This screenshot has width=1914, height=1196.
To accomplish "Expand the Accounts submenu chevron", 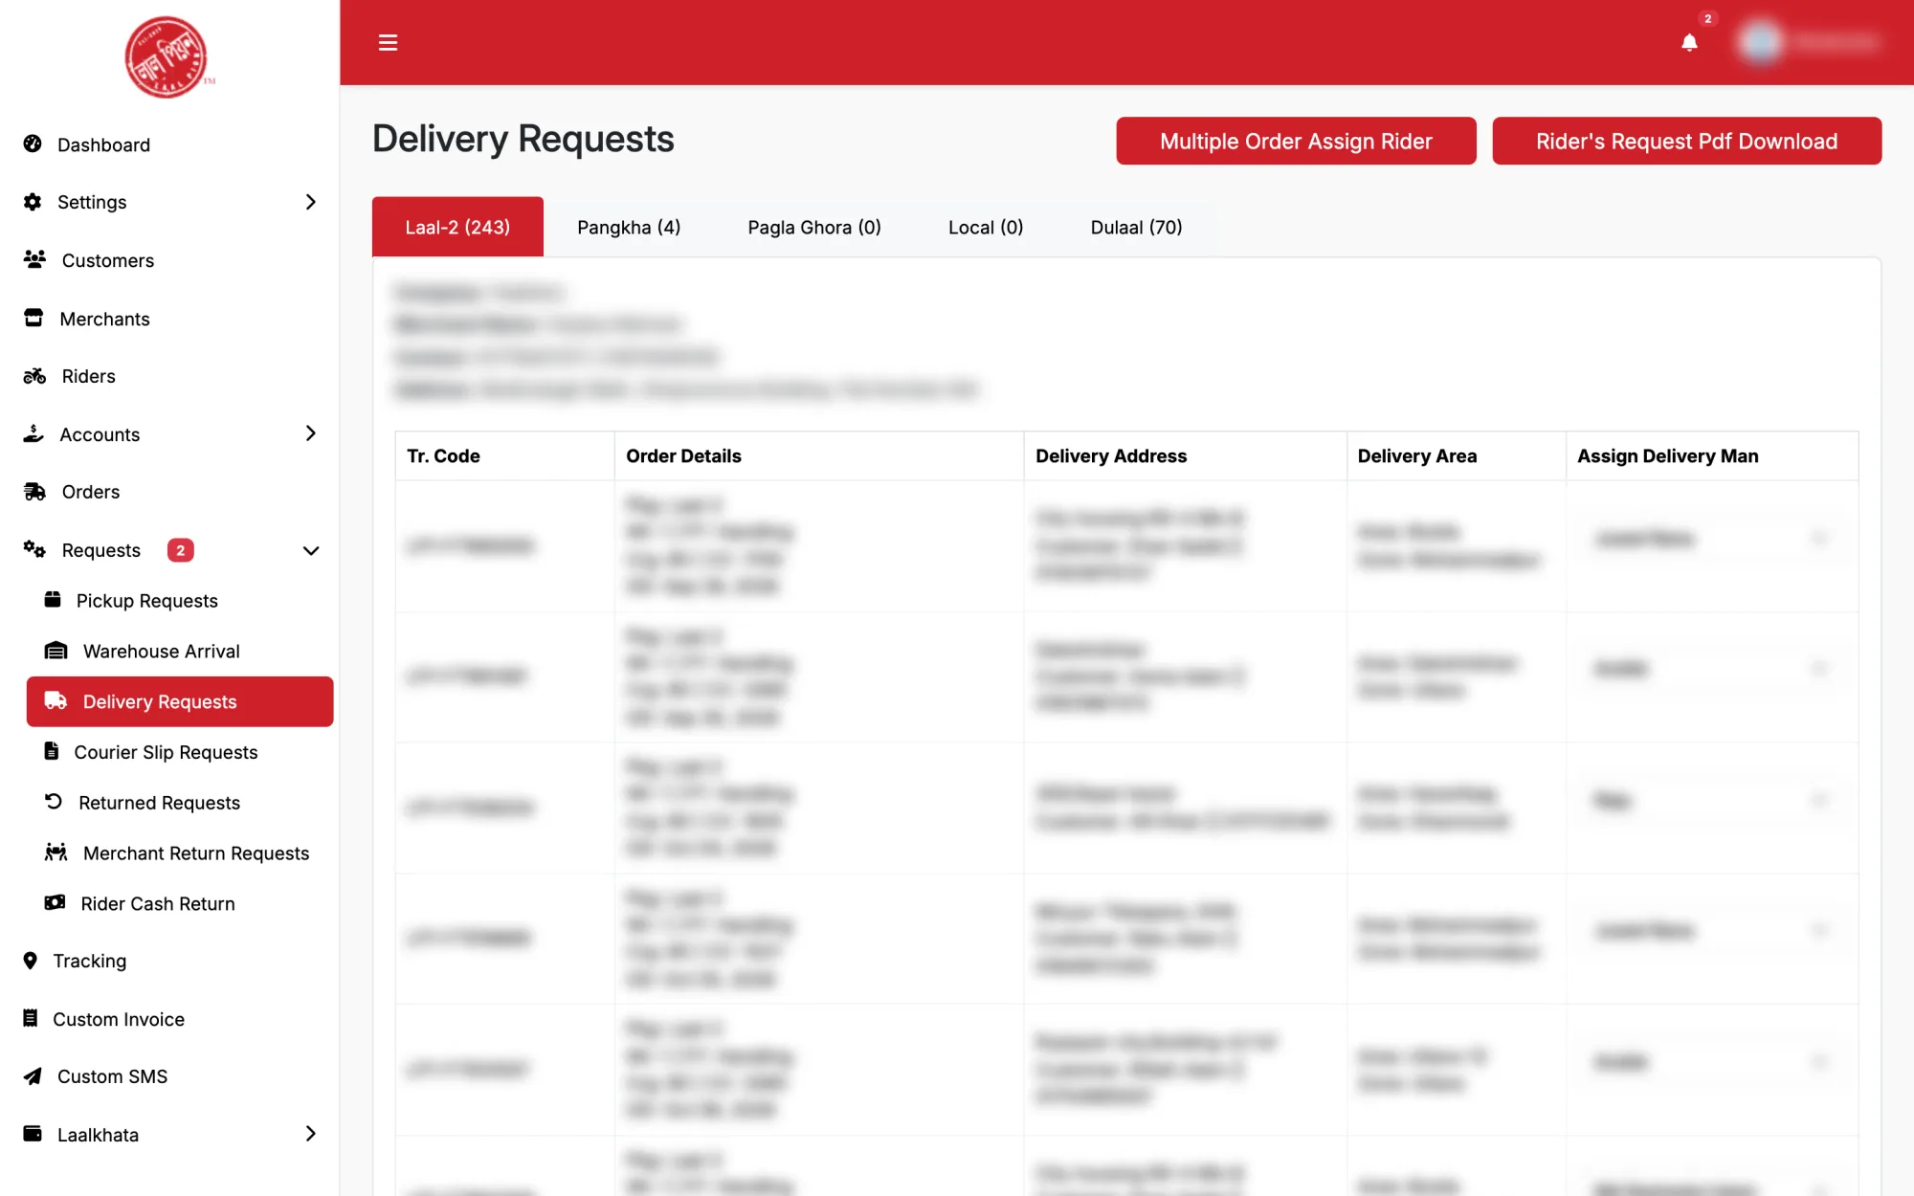I will tap(310, 433).
